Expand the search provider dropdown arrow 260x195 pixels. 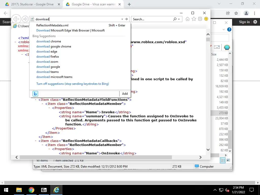(179, 19)
